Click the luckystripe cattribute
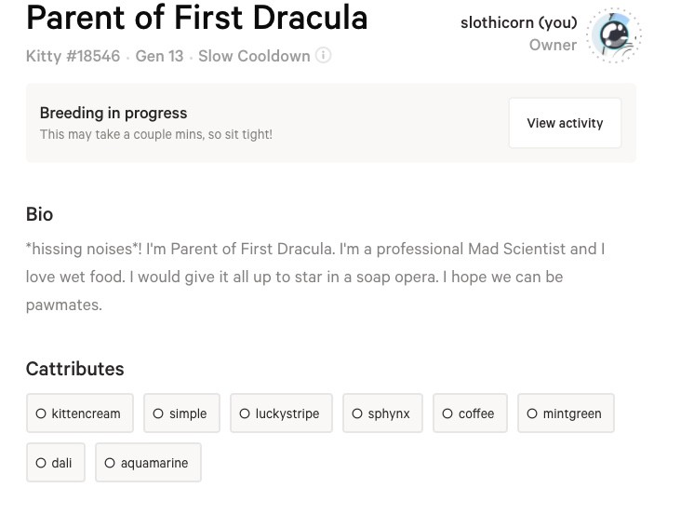 pyautogui.click(x=280, y=413)
